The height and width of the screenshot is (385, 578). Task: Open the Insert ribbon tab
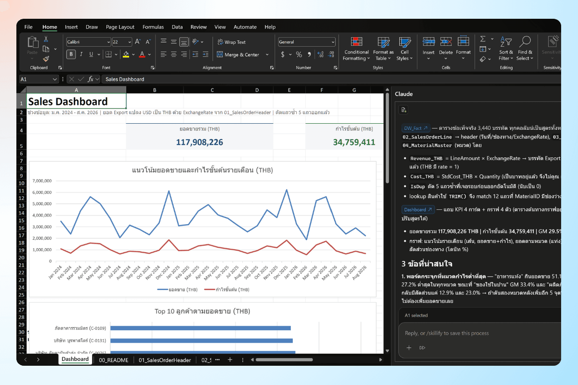click(x=71, y=27)
